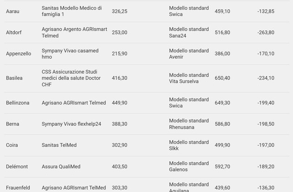Select Agrisano Argento AGRIsmart Telmed in the Altdorf row
Viewport: 293px width, 192px height.
(74, 32)
